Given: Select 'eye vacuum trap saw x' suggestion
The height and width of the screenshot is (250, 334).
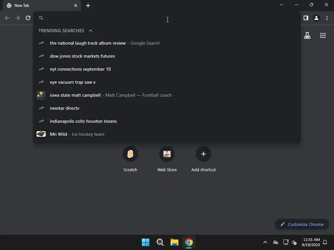Looking at the screenshot, I should tap(167, 82).
